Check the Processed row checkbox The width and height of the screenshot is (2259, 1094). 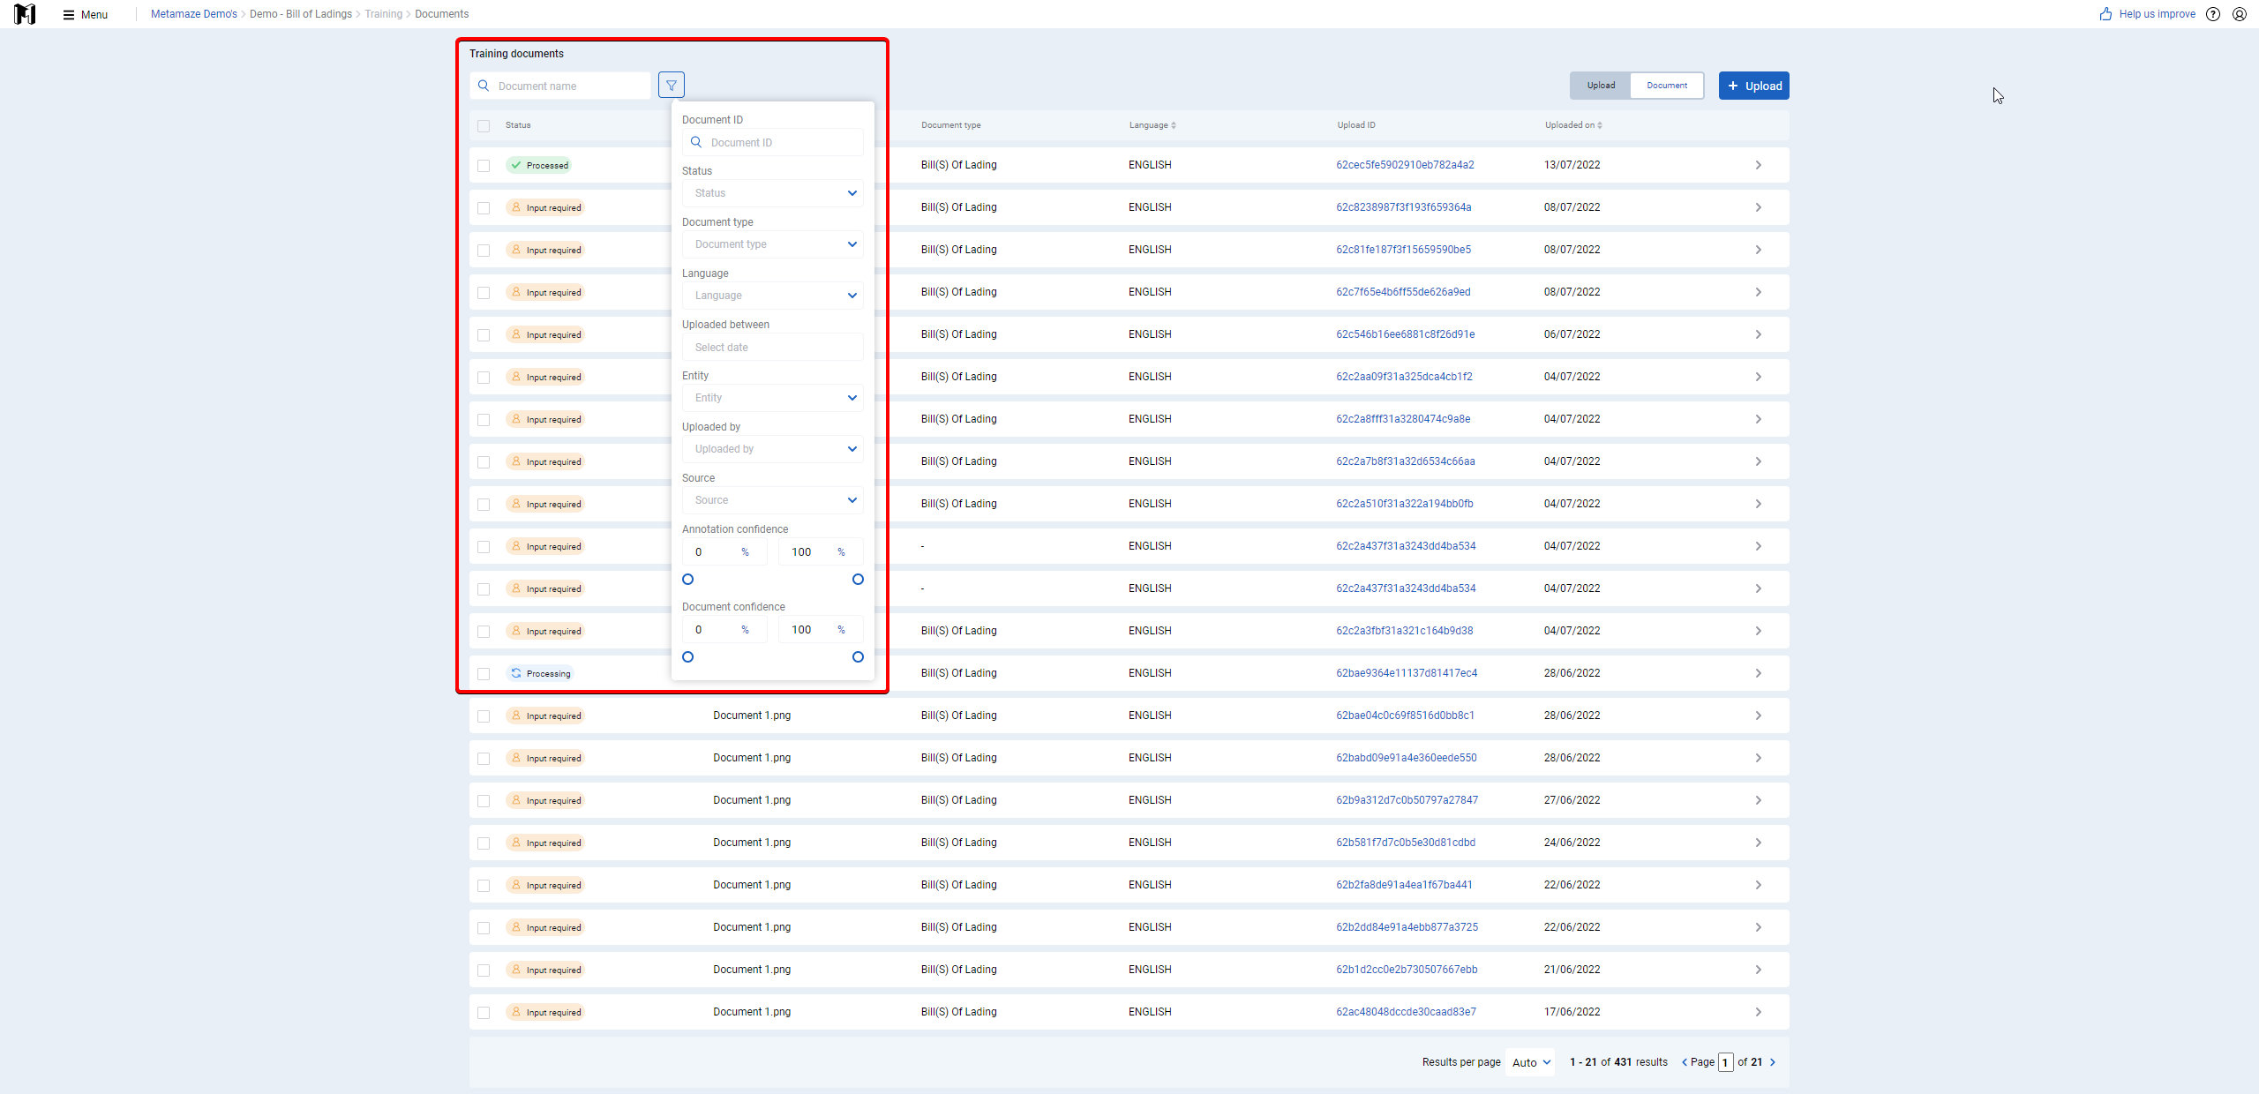484,166
